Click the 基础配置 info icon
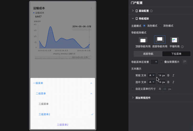Viewport: 193px width, 131px height. point(151,11)
